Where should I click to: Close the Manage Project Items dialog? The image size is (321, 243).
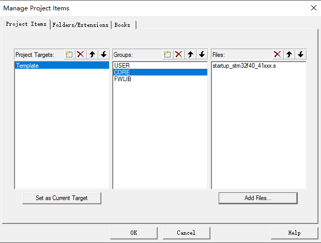point(314,8)
